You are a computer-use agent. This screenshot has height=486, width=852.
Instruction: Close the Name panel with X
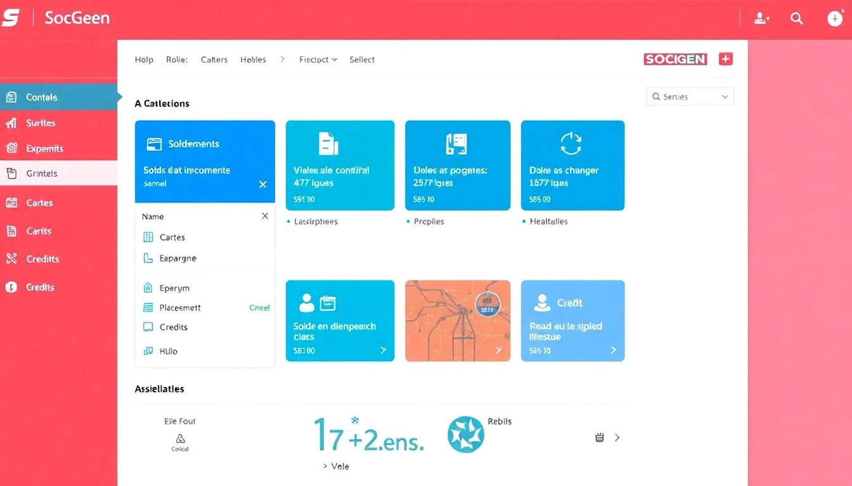pos(265,216)
